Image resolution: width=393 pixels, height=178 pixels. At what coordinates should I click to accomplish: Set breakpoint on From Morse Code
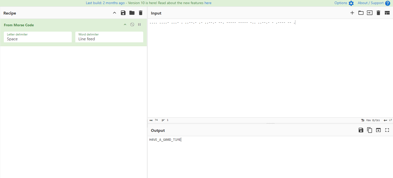(x=139, y=25)
